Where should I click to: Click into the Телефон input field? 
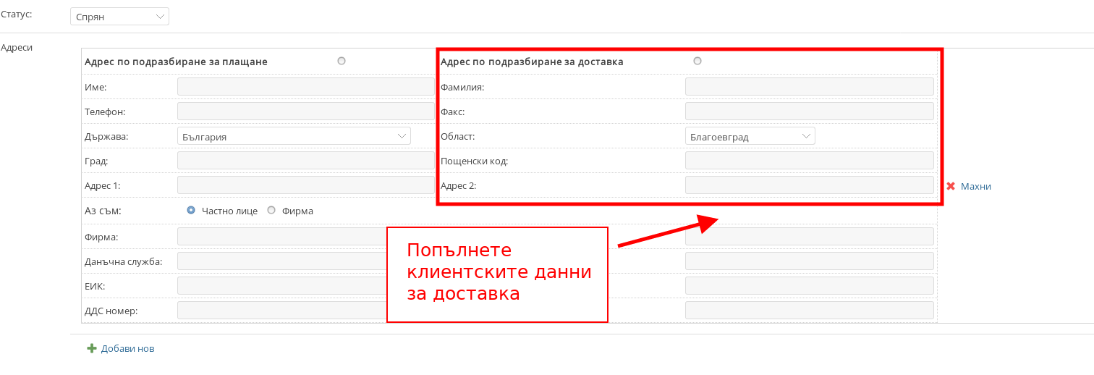(x=305, y=111)
